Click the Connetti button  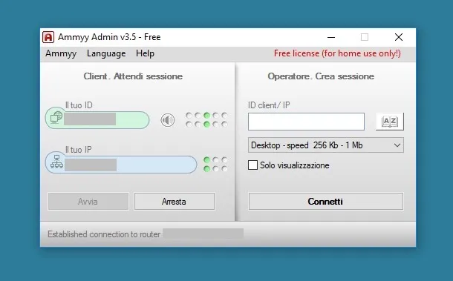click(x=326, y=202)
